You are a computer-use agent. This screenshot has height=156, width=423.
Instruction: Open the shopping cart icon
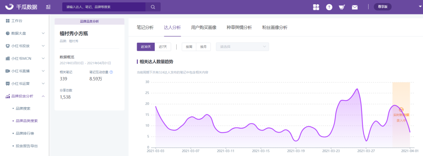(x=342, y=7)
